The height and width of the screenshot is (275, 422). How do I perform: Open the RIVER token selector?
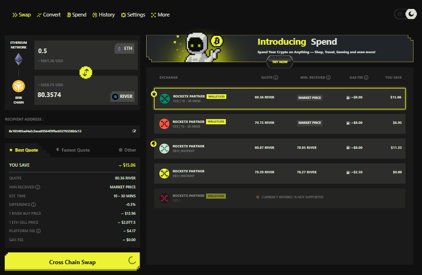[123, 96]
